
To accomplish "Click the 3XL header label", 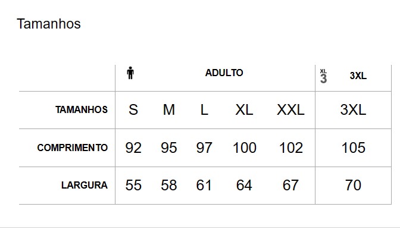I will tap(358, 76).
